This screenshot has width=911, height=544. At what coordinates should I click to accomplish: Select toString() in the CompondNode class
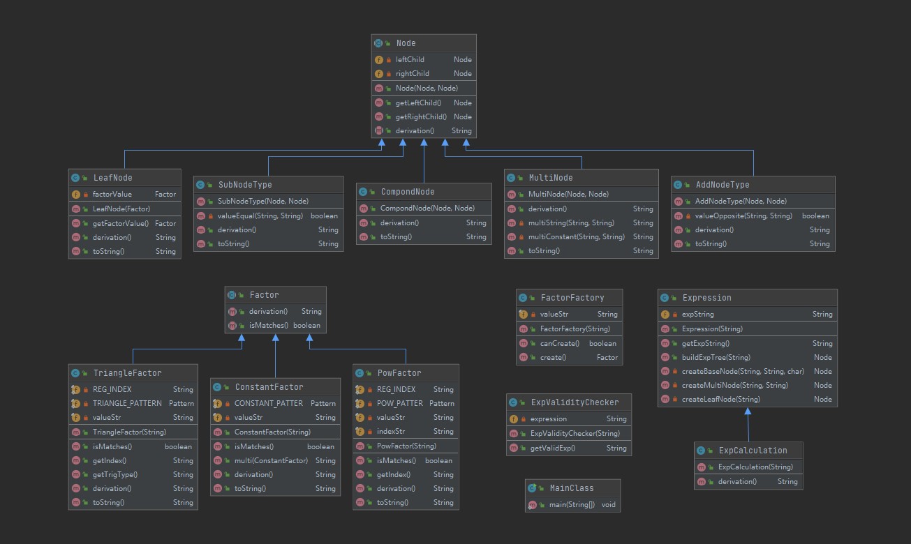point(424,236)
